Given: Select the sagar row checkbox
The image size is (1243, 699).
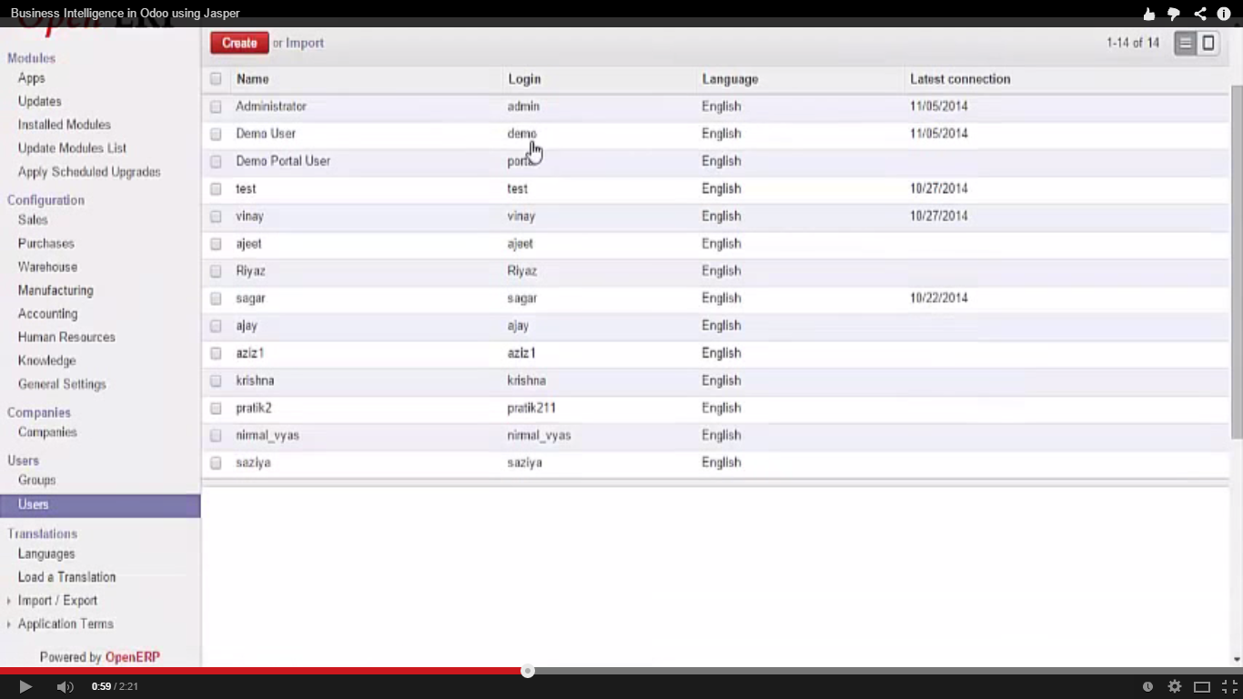Looking at the screenshot, I should coord(216,299).
